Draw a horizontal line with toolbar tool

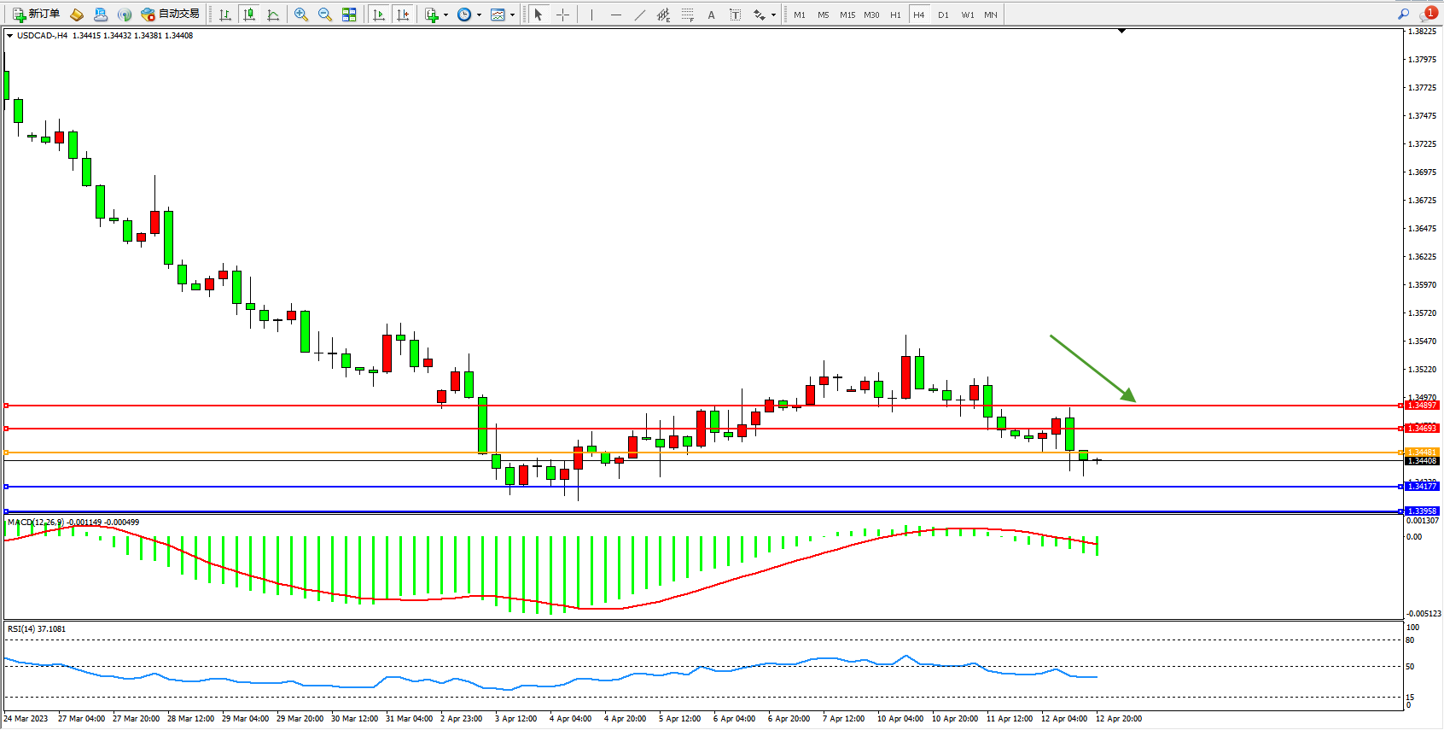pos(615,15)
